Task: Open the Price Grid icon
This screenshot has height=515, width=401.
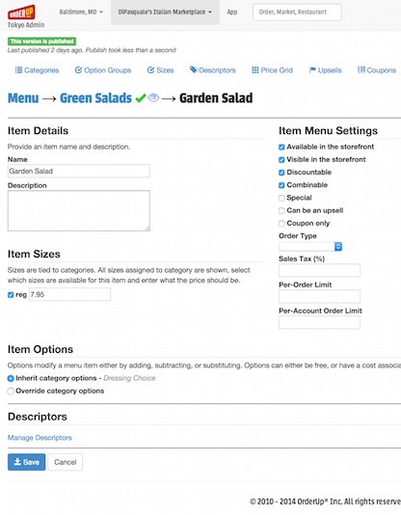Action: 255,70
